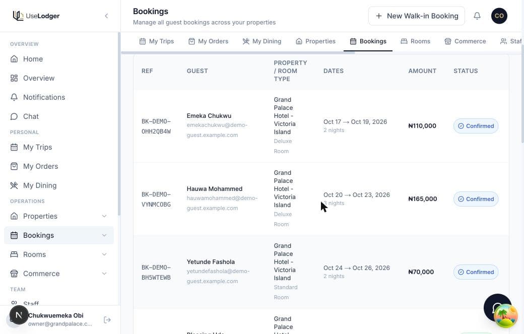Click Confirmed status badge for Yetunde Fashola

pos(476,272)
